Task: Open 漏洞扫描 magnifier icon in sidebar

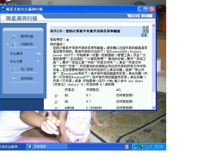Action: point(14,36)
